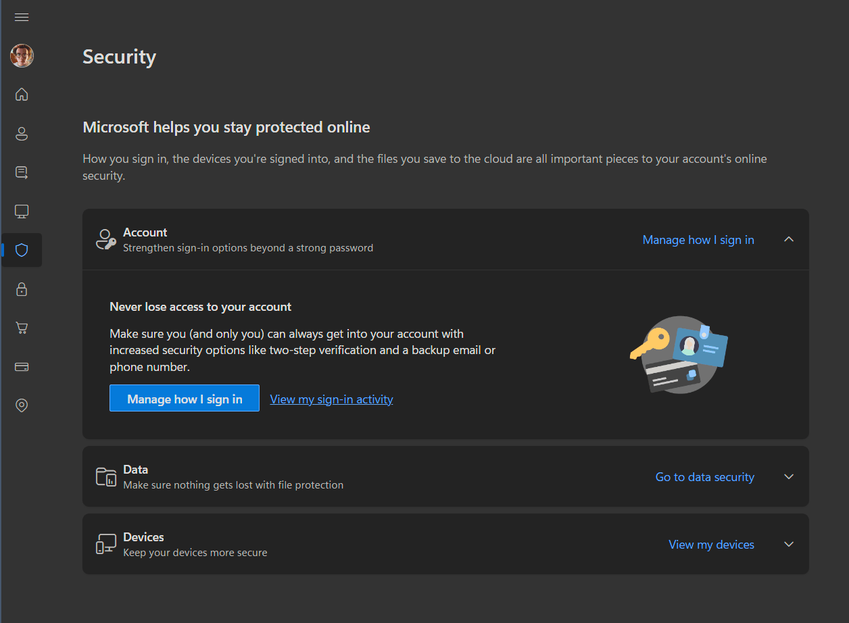Open the location pin addresses icon
The height and width of the screenshot is (623, 849).
pyautogui.click(x=22, y=405)
